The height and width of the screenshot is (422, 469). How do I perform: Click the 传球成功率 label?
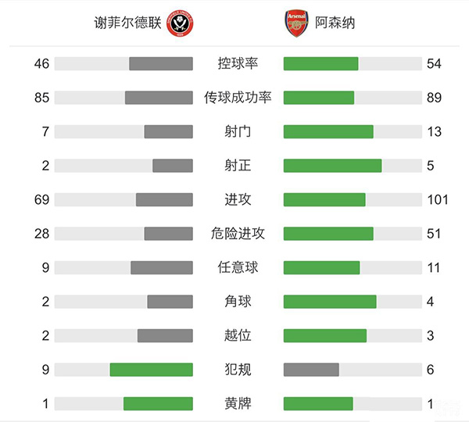tap(238, 98)
